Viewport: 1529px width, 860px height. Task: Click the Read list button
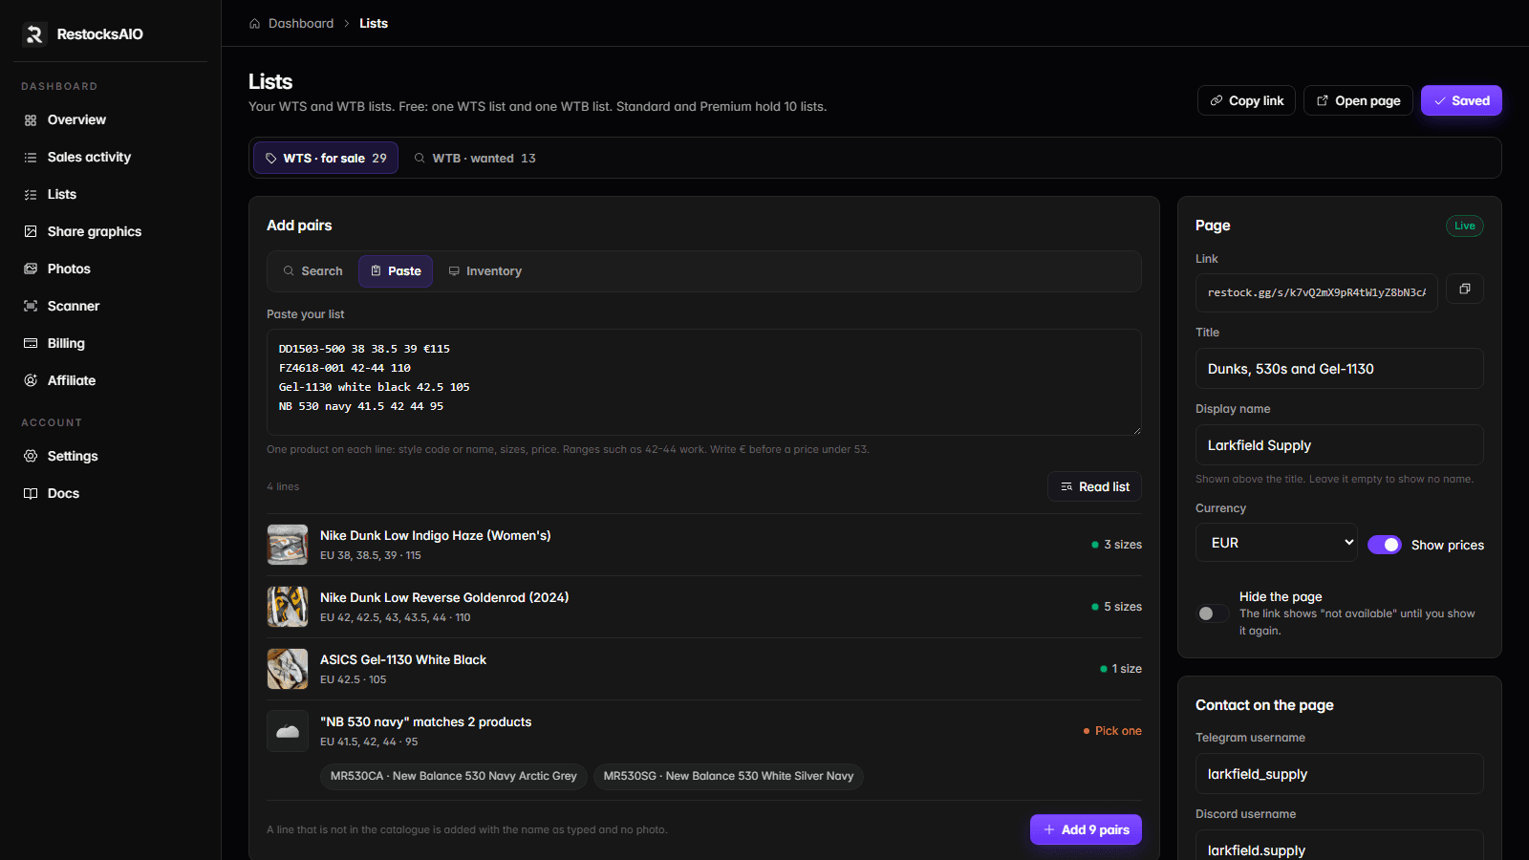(x=1095, y=486)
